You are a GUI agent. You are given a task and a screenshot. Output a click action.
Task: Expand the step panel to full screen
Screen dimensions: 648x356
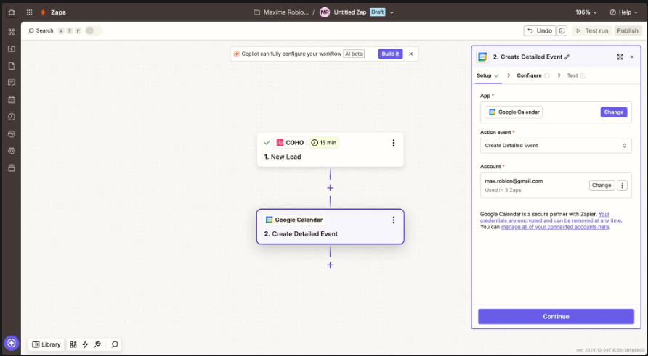tap(620, 57)
